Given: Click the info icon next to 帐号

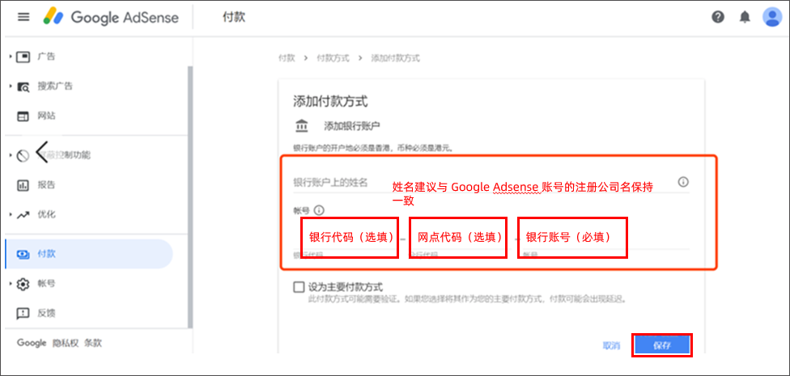Looking at the screenshot, I should 318,210.
